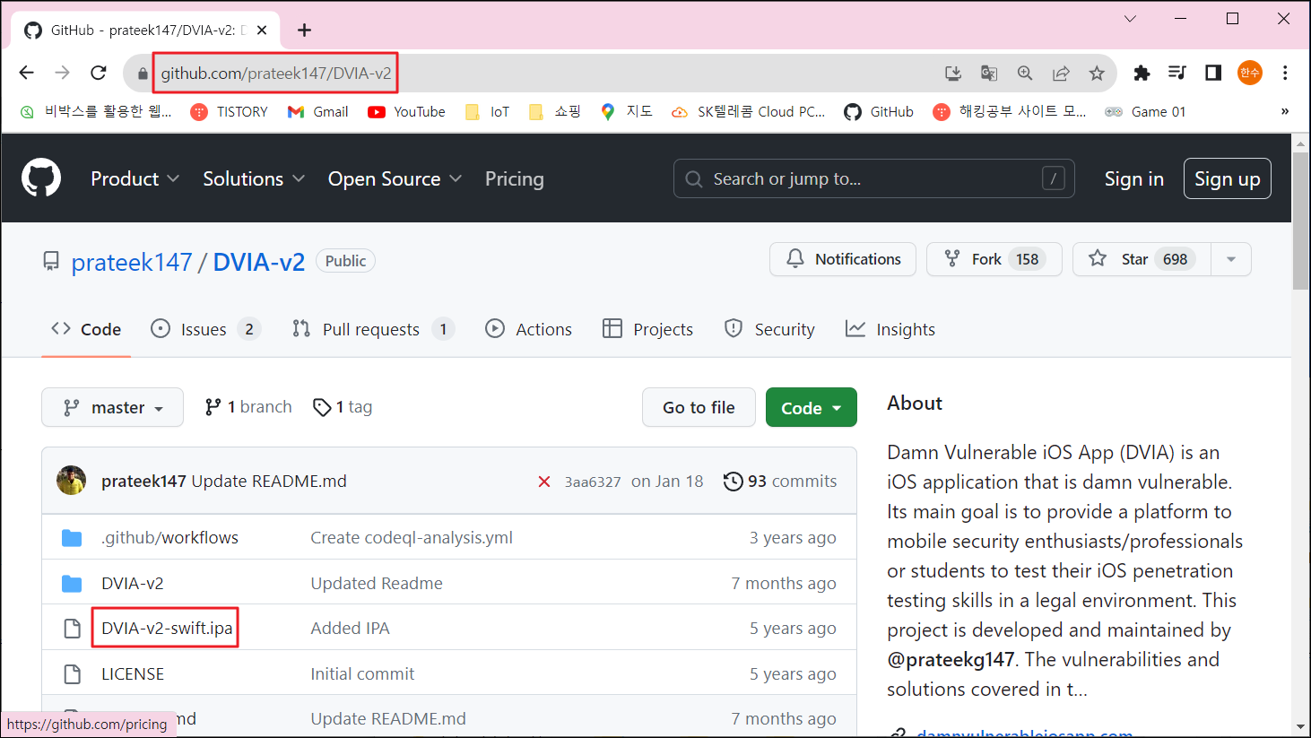Switch to the Security tab
The image size is (1311, 738).
[769, 329]
